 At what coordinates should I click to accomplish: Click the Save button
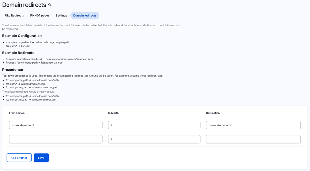tap(41, 158)
